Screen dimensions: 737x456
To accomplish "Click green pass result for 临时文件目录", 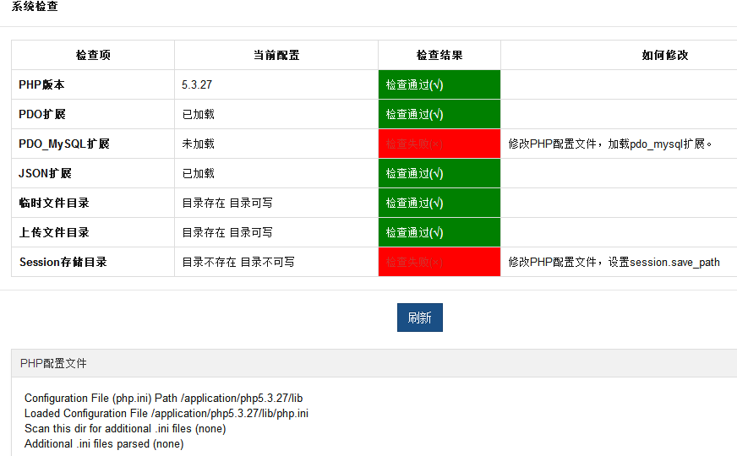I will (x=439, y=204).
